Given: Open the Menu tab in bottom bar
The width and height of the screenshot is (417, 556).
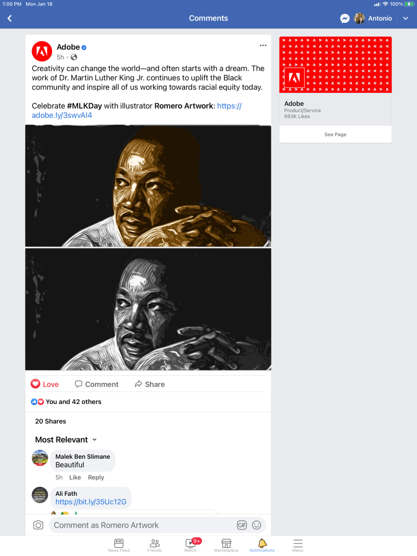Looking at the screenshot, I should [x=298, y=545].
